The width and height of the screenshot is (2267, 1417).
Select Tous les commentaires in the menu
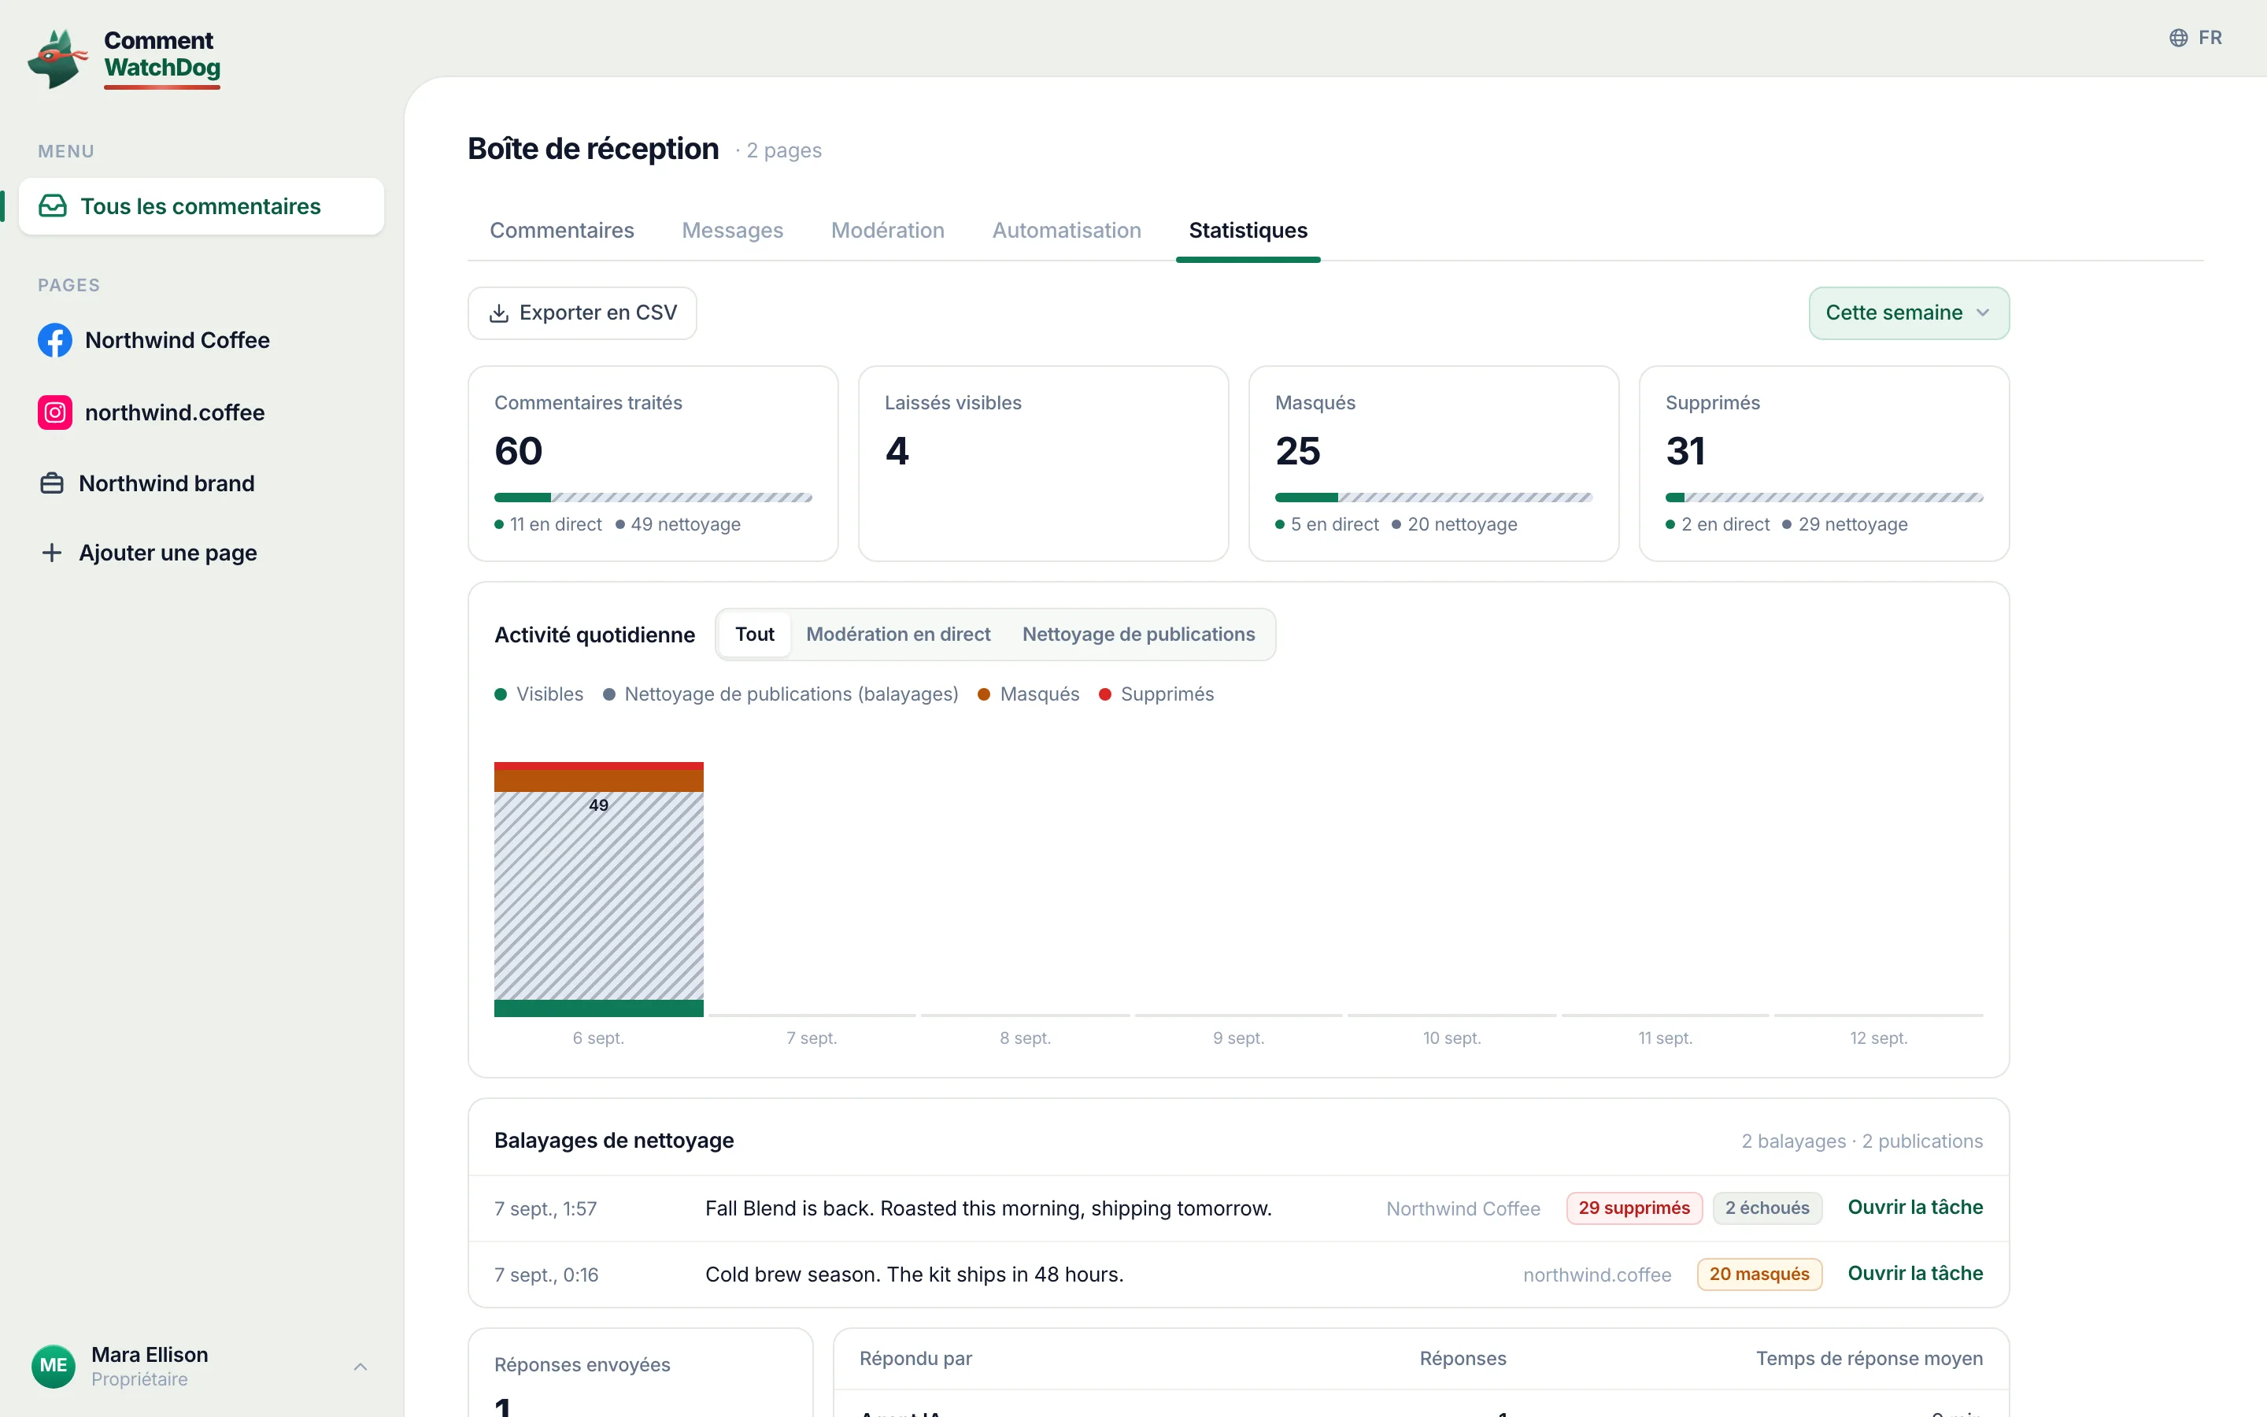(202, 206)
